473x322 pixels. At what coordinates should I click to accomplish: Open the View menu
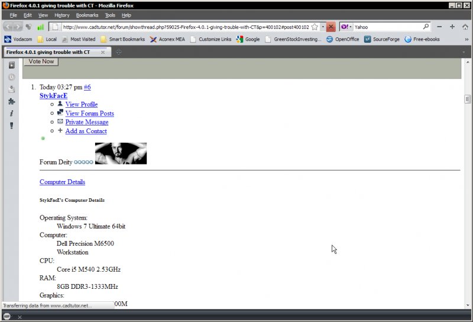tap(43, 15)
